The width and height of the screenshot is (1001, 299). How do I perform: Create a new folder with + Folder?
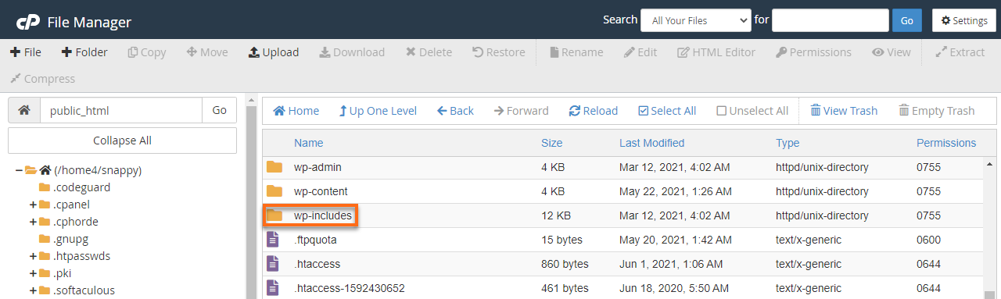coord(84,52)
